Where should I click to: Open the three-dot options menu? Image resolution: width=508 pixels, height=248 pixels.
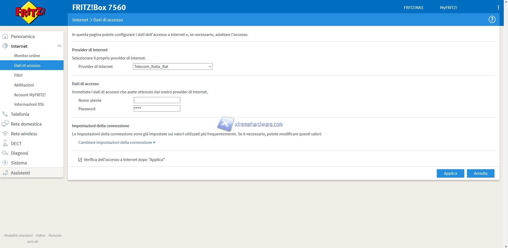[498, 7]
